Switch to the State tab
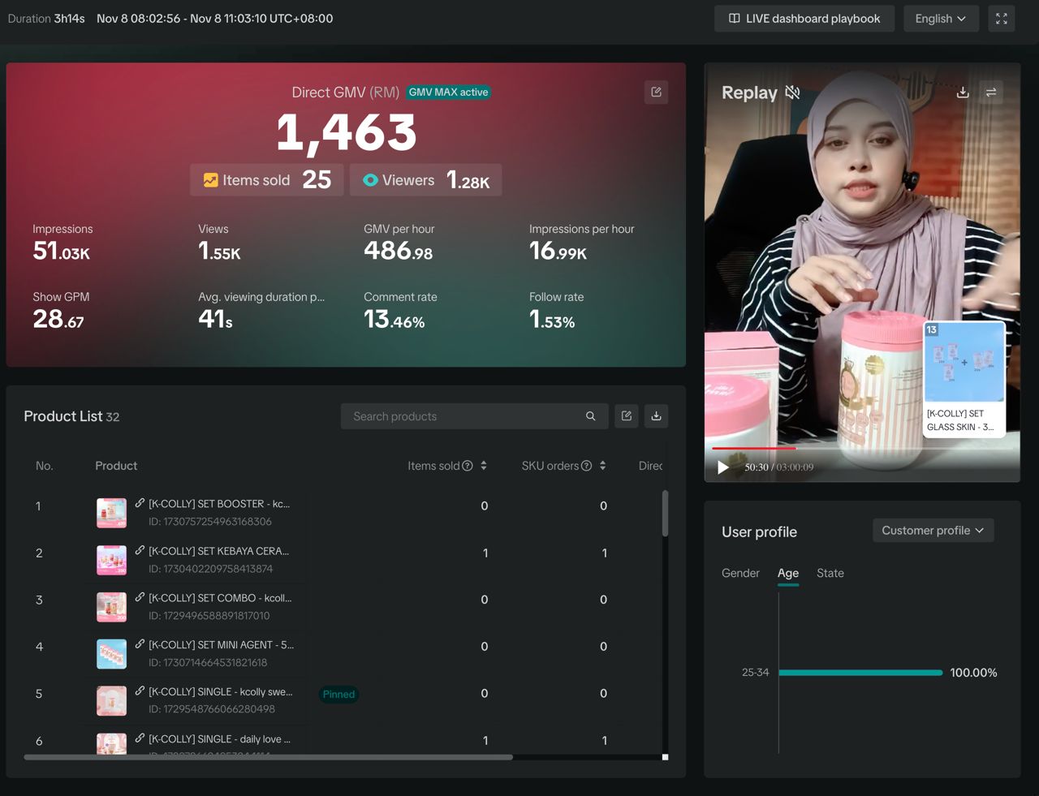1039x796 pixels. pos(830,573)
